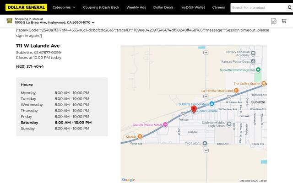Viewport: 293px width, 183px height.
Task: Click Golden Prairie Motel marker icon
Action: (165, 124)
